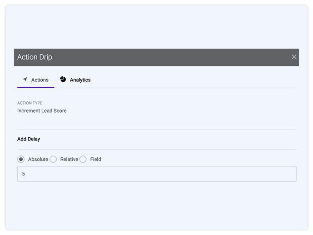This screenshot has height=235, width=313.
Task: Focus the delay value input containing 5
Action: pos(156,174)
